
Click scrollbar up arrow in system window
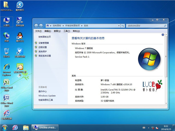coord(166,35)
